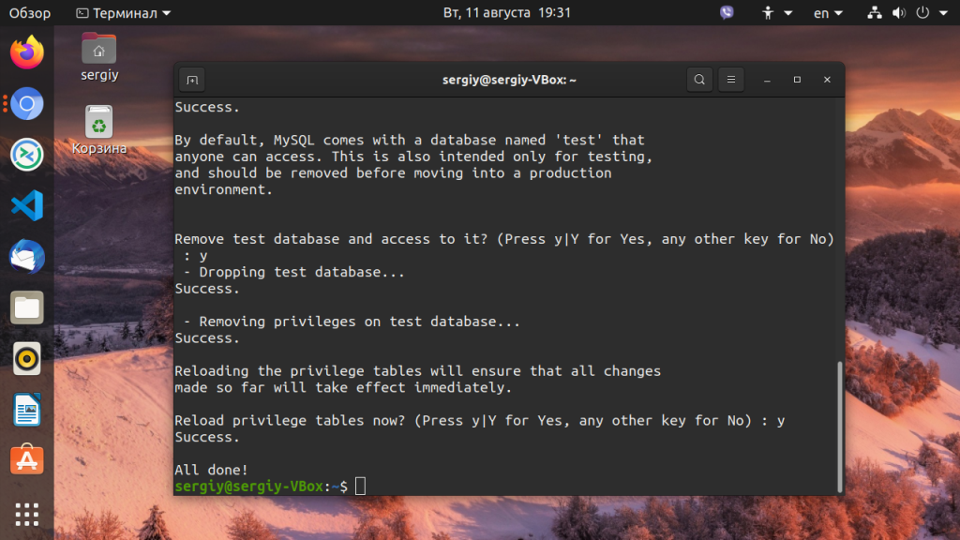Click '- Removing privileges on test database...' line
Viewport: 960px width, 540px height.
[x=352, y=322]
